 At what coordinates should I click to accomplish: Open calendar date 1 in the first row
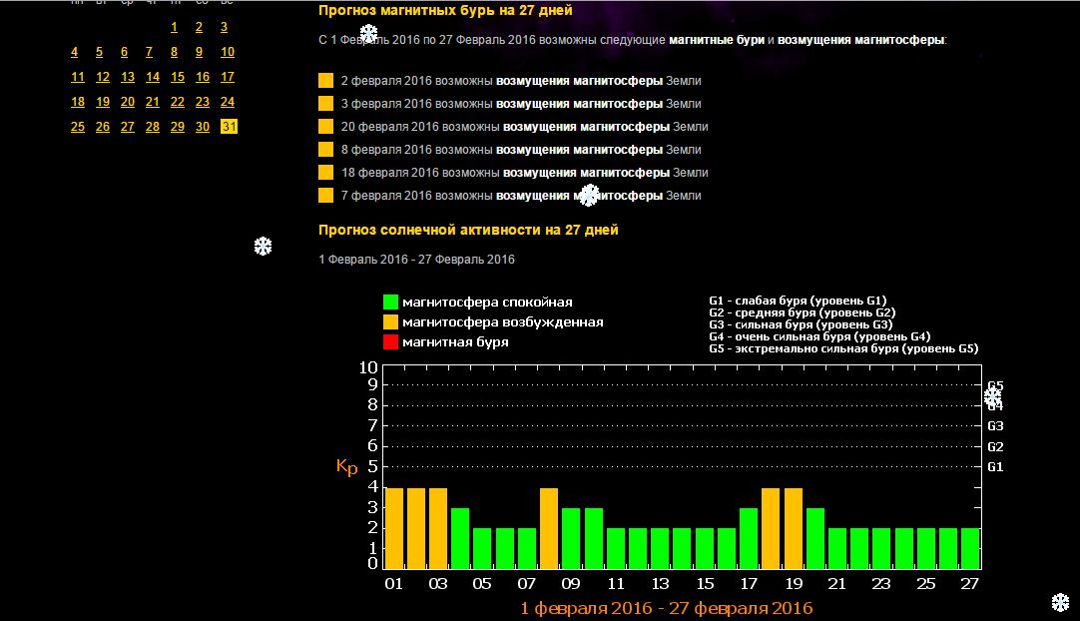click(x=175, y=28)
